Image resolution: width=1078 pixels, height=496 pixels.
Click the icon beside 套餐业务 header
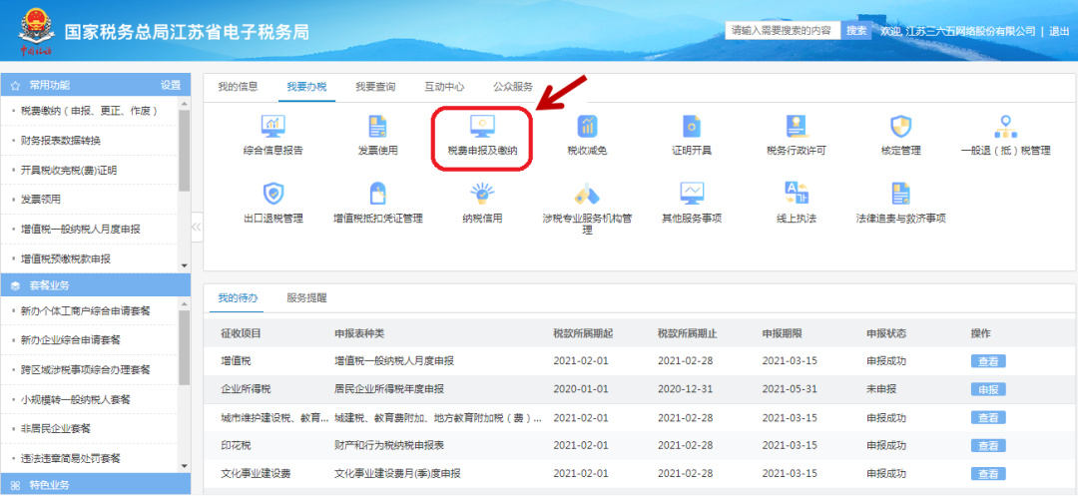(15, 285)
